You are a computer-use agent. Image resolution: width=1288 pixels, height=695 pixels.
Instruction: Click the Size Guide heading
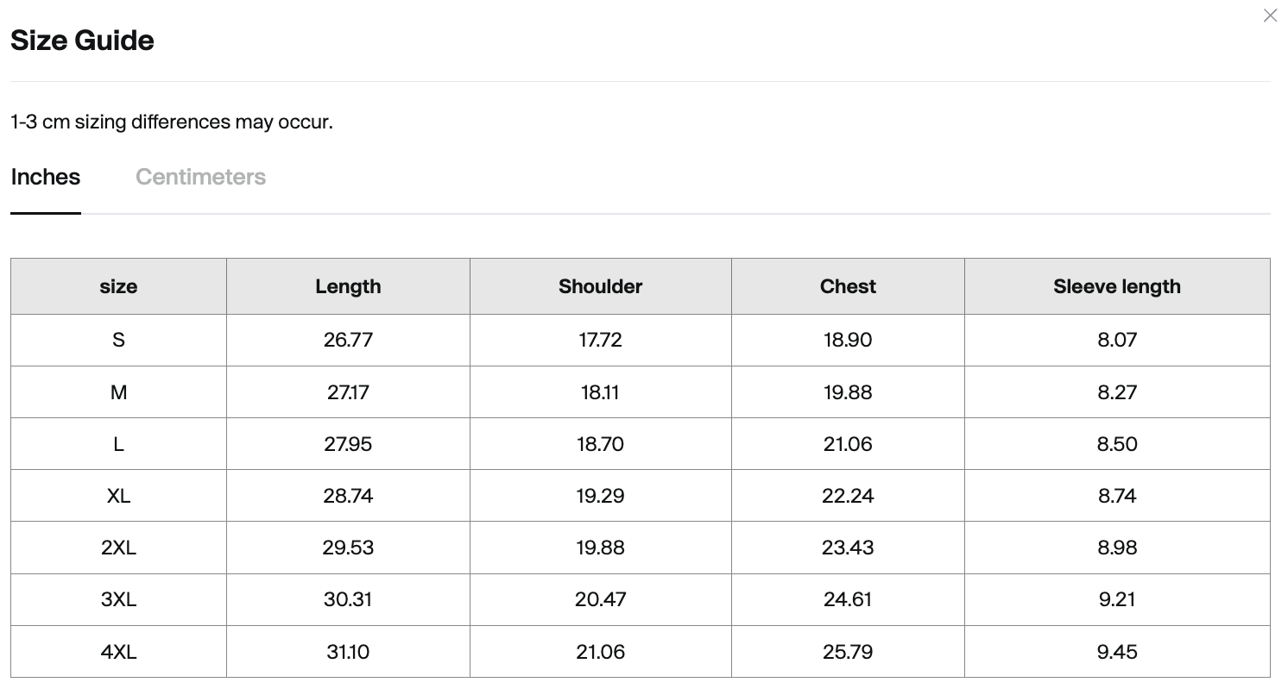tap(82, 41)
